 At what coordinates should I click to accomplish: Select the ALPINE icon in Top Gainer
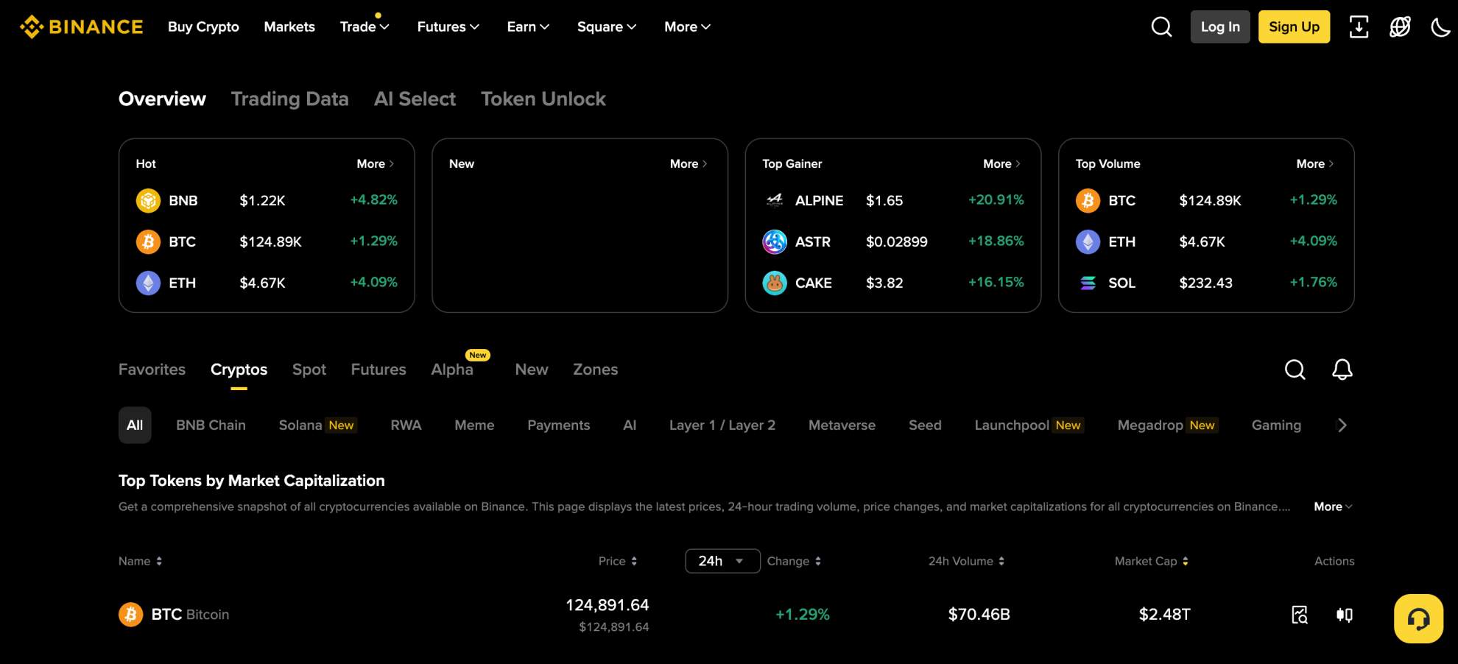pyautogui.click(x=775, y=200)
